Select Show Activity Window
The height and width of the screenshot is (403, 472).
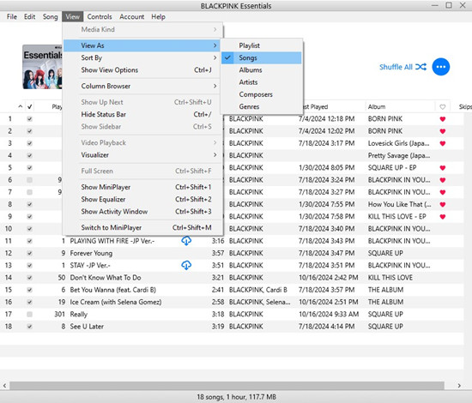point(142,212)
